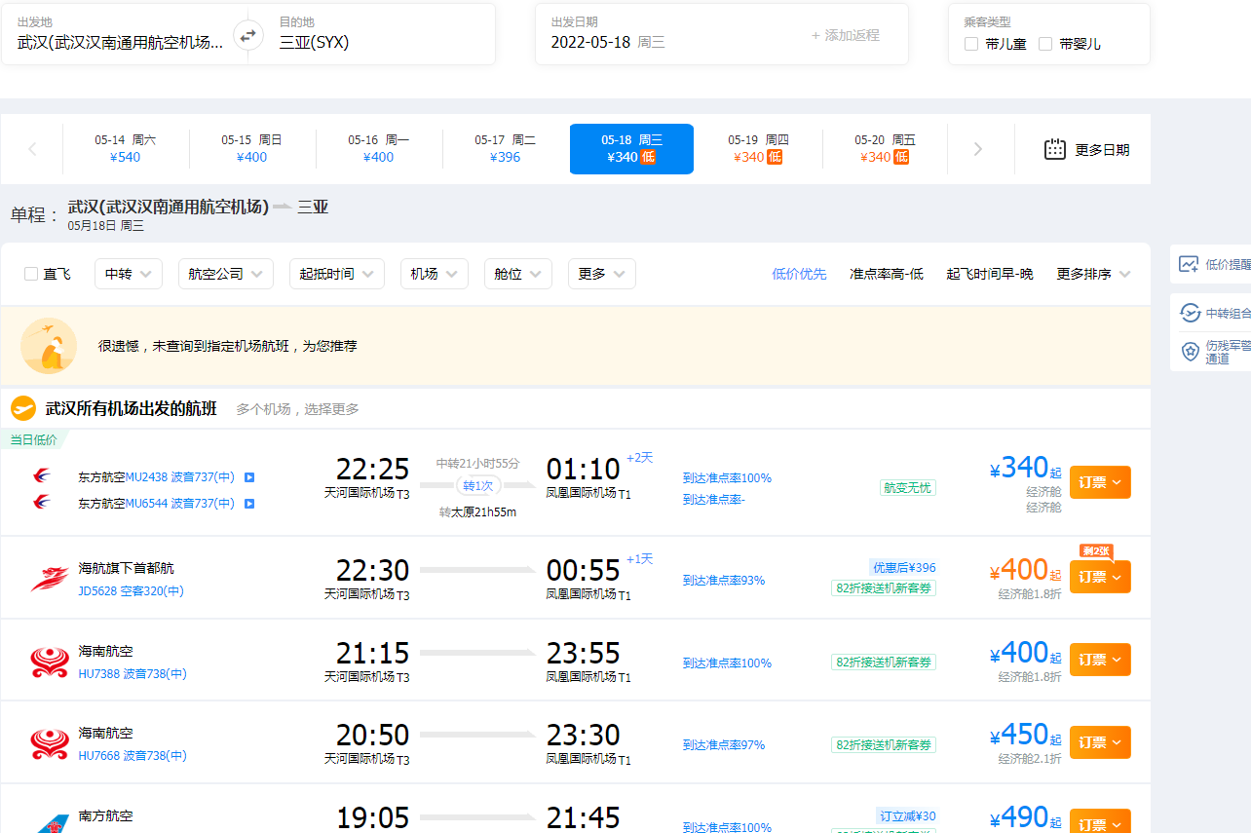The image size is (1251, 833).
Task: Open the calendar via 更多日期 icon
Action: [1055, 148]
